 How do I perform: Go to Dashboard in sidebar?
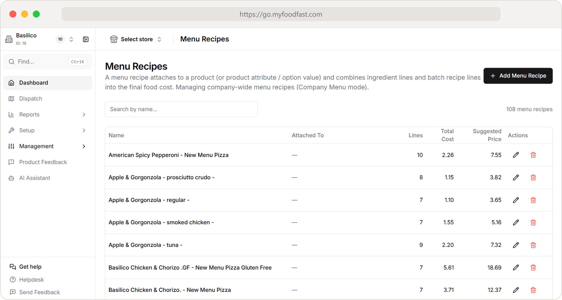[x=48, y=83]
